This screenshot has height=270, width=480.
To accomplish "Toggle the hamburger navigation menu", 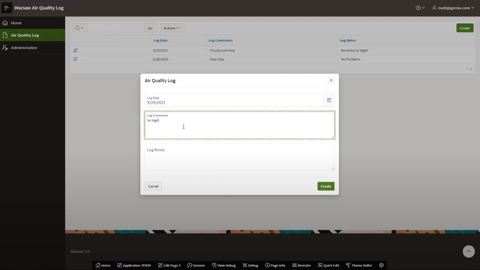I will tap(6, 8).
